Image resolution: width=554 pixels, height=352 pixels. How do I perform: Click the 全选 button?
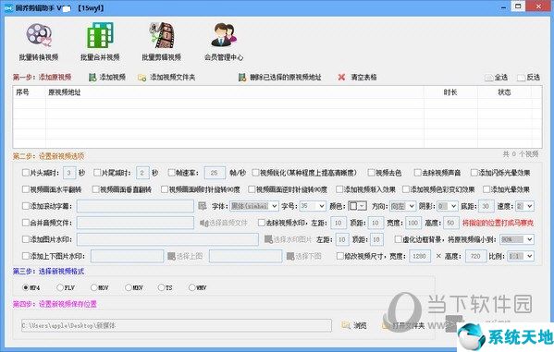click(x=497, y=78)
